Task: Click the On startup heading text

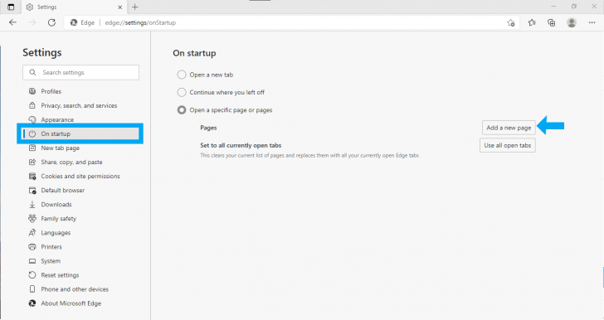Action: [x=194, y=53]
